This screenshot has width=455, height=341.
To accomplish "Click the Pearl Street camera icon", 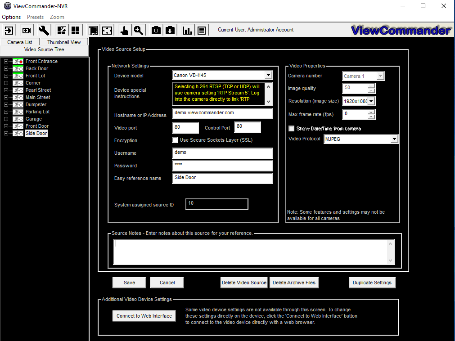I will coord(18,90).
